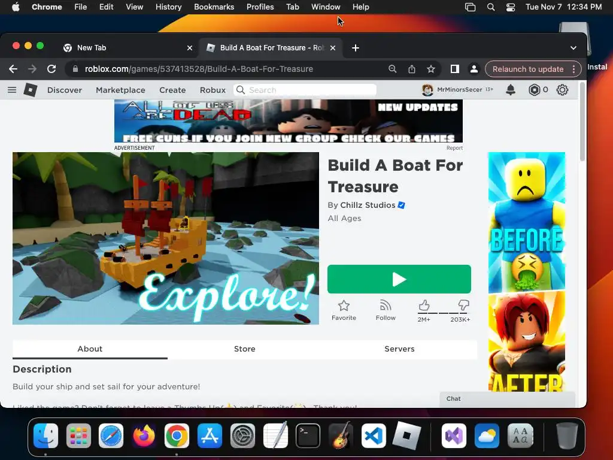The image size is (613, 460).
Task: Open GarageBand from the Dock
Action: tap(341, 435)
